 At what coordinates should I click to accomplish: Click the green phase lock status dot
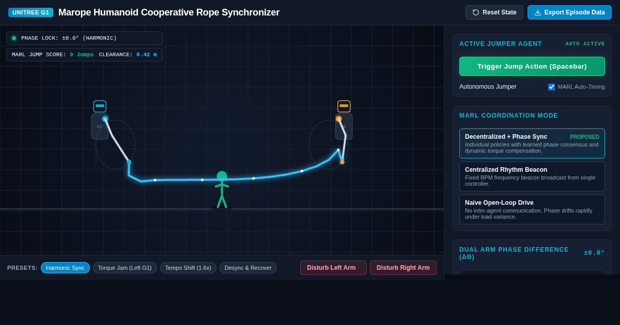coord(14,38)
